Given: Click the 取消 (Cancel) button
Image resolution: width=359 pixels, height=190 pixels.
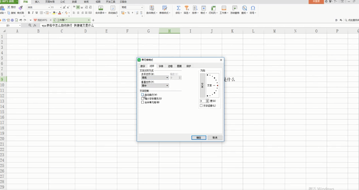Looking at the screenshot, I should [x=215, y=138].
